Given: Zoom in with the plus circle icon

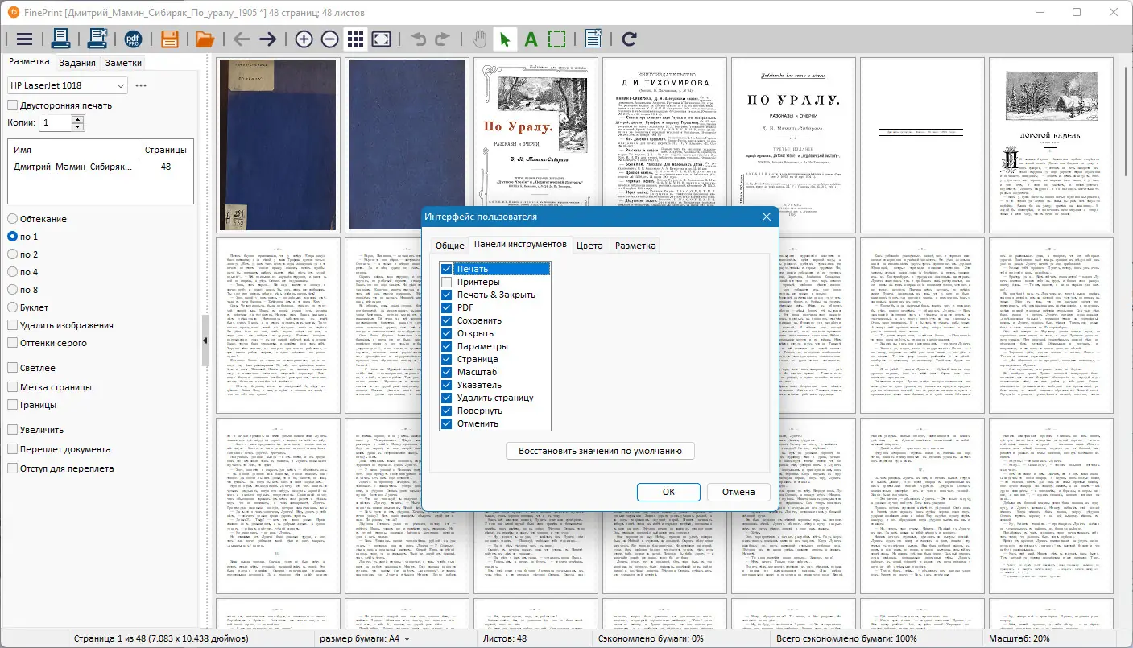Looking at the screenshot, I should (x=304, y=39).
